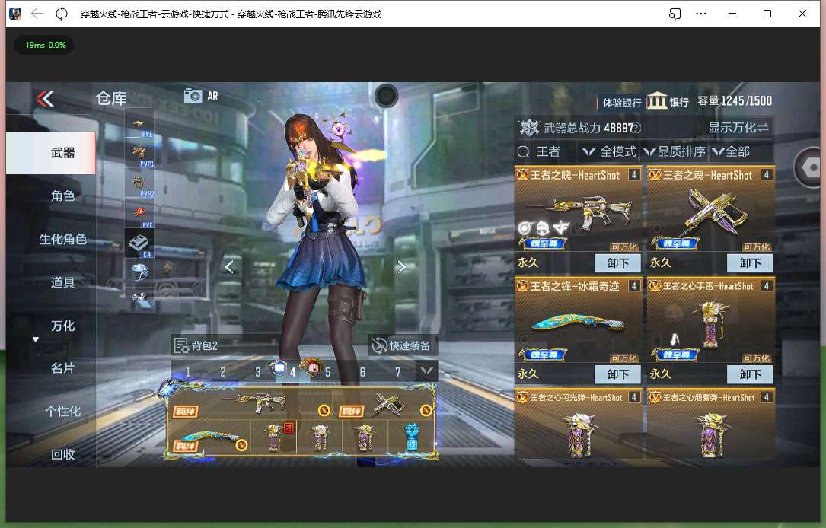Open the AR camera mode
Screen dimensions: 826x528
[x=201, y=96]
